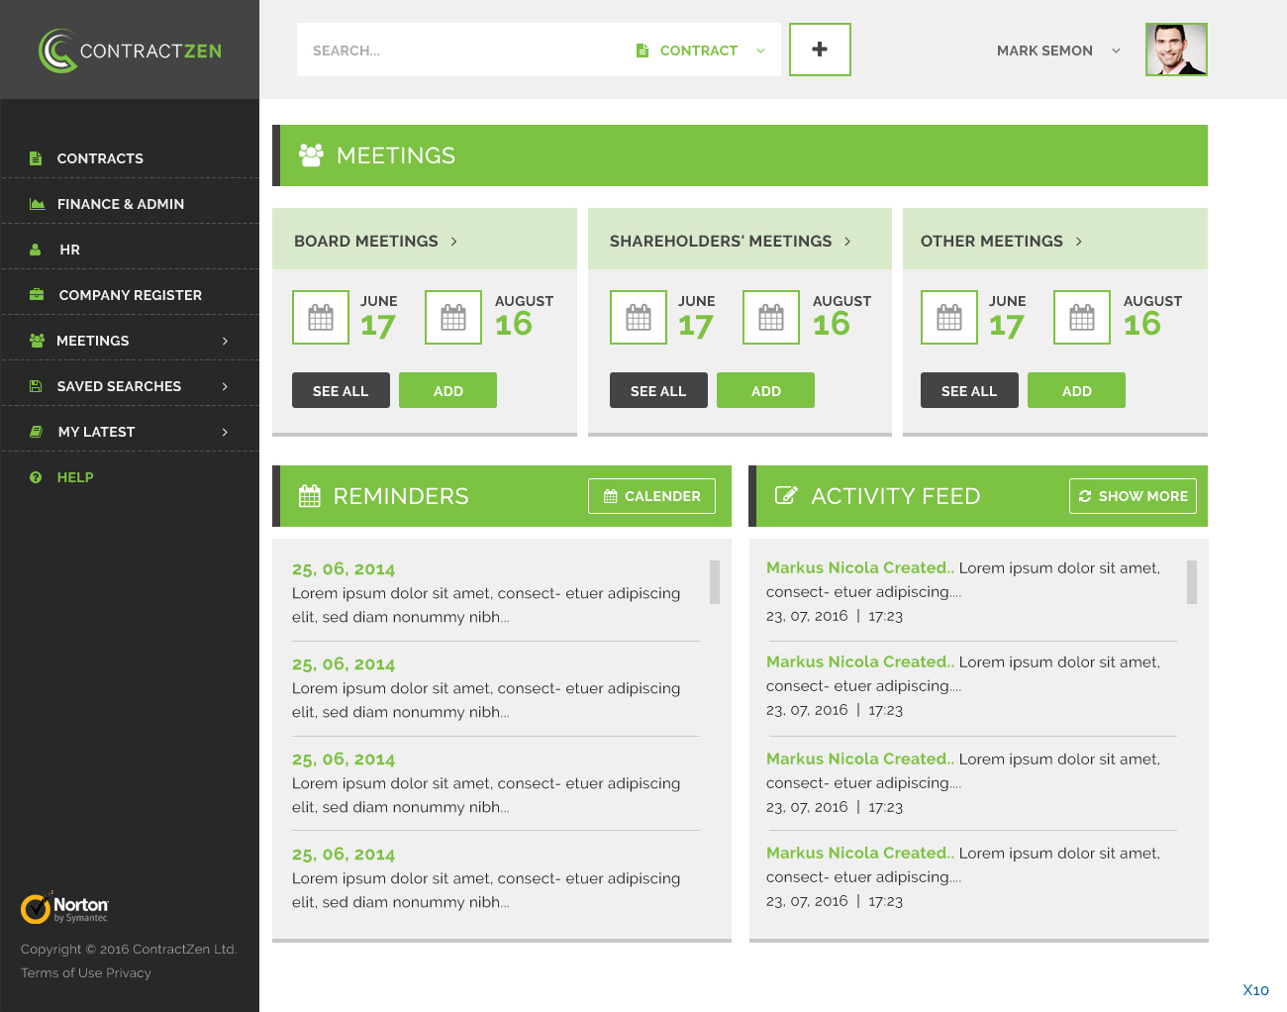Click first 25, 06, 2014 reminder date
The width and height of the screenshot is (1287, 1012).
344,569
